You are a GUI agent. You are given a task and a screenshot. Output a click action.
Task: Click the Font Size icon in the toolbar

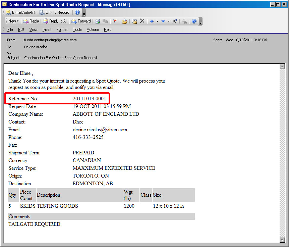tap(175, 21)
